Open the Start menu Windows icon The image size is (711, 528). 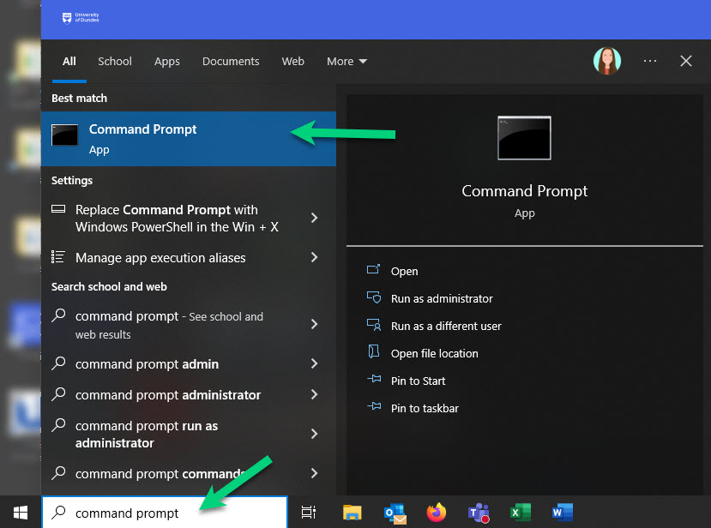coord(21,513)
